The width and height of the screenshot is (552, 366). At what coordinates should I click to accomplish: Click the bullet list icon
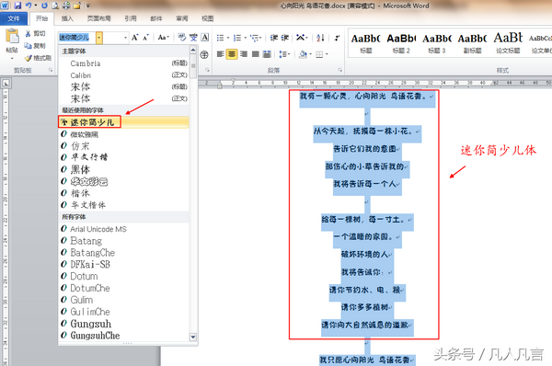tap(220, 38)
